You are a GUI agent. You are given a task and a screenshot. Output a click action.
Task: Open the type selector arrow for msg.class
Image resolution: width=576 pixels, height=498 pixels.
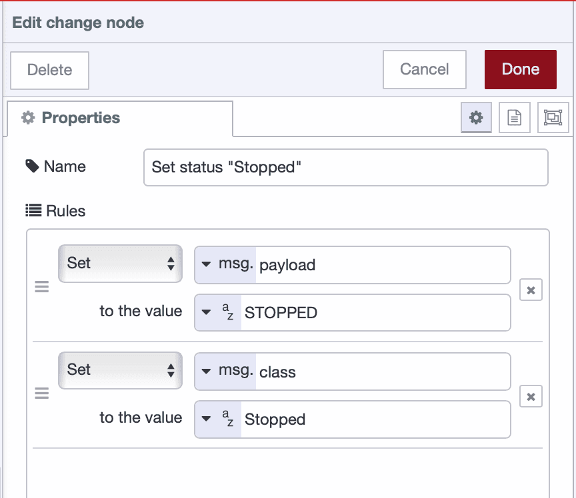[x=207, y=372]
